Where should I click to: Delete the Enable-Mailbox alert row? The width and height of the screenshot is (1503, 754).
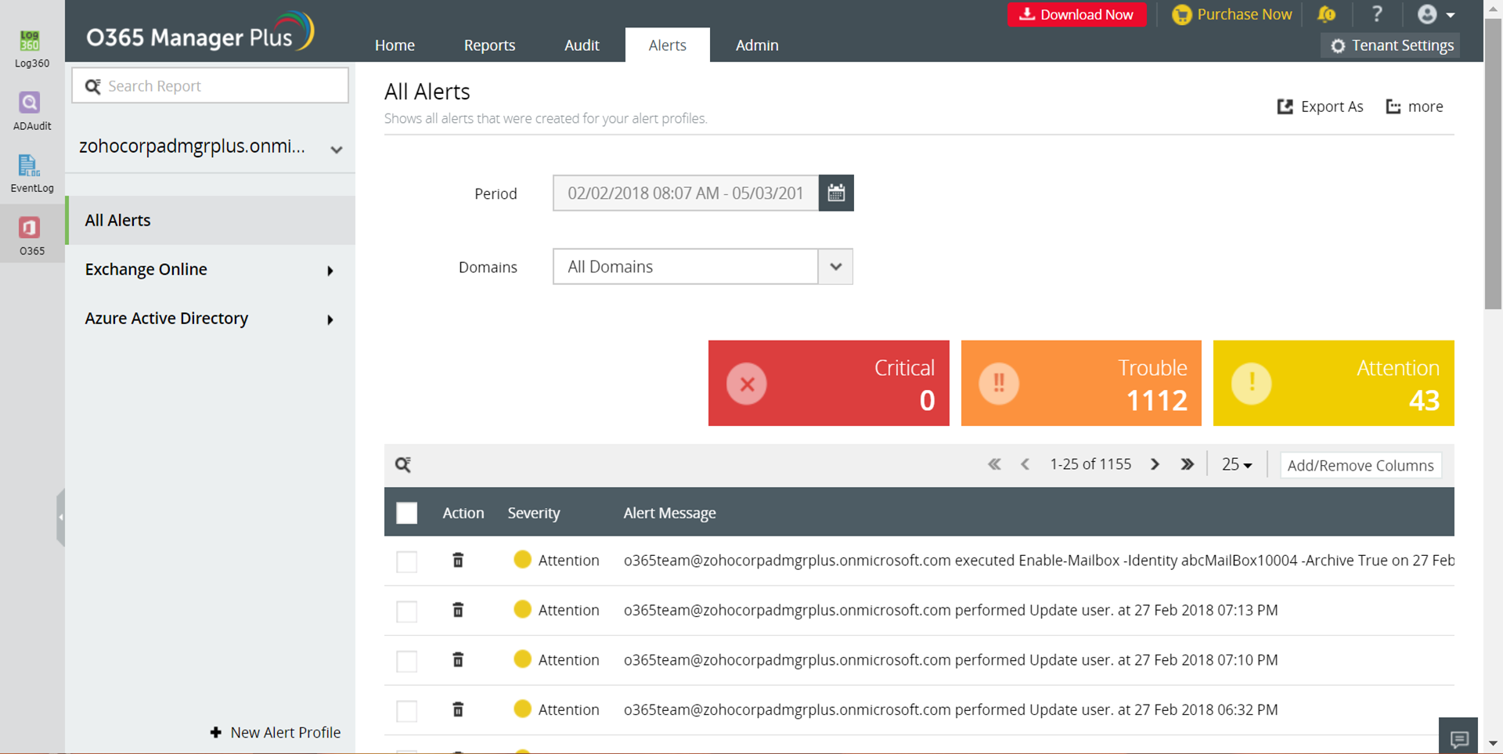(x=458, y=560)
